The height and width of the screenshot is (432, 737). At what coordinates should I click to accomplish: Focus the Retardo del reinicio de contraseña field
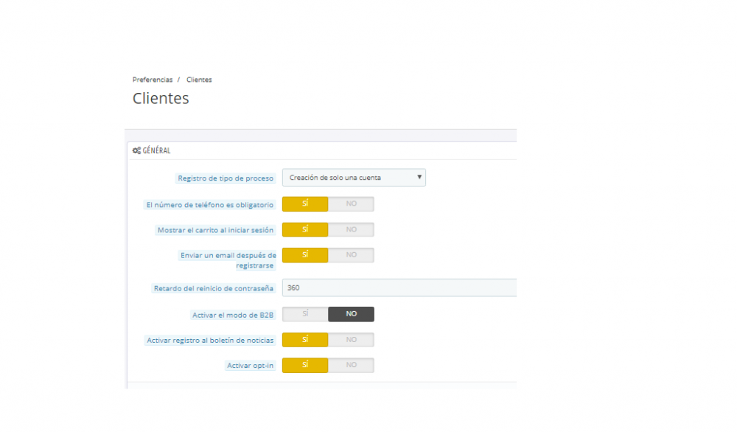coord(399,288)
